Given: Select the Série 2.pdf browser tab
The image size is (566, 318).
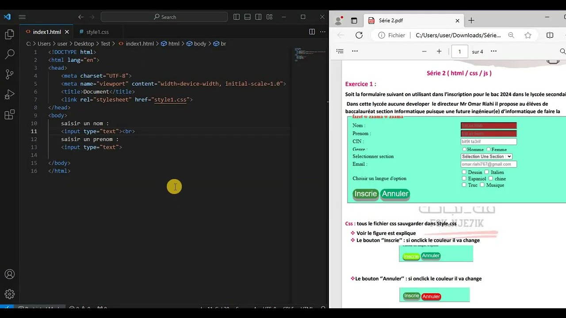Looking at the screenshot, I should [390, 20].
